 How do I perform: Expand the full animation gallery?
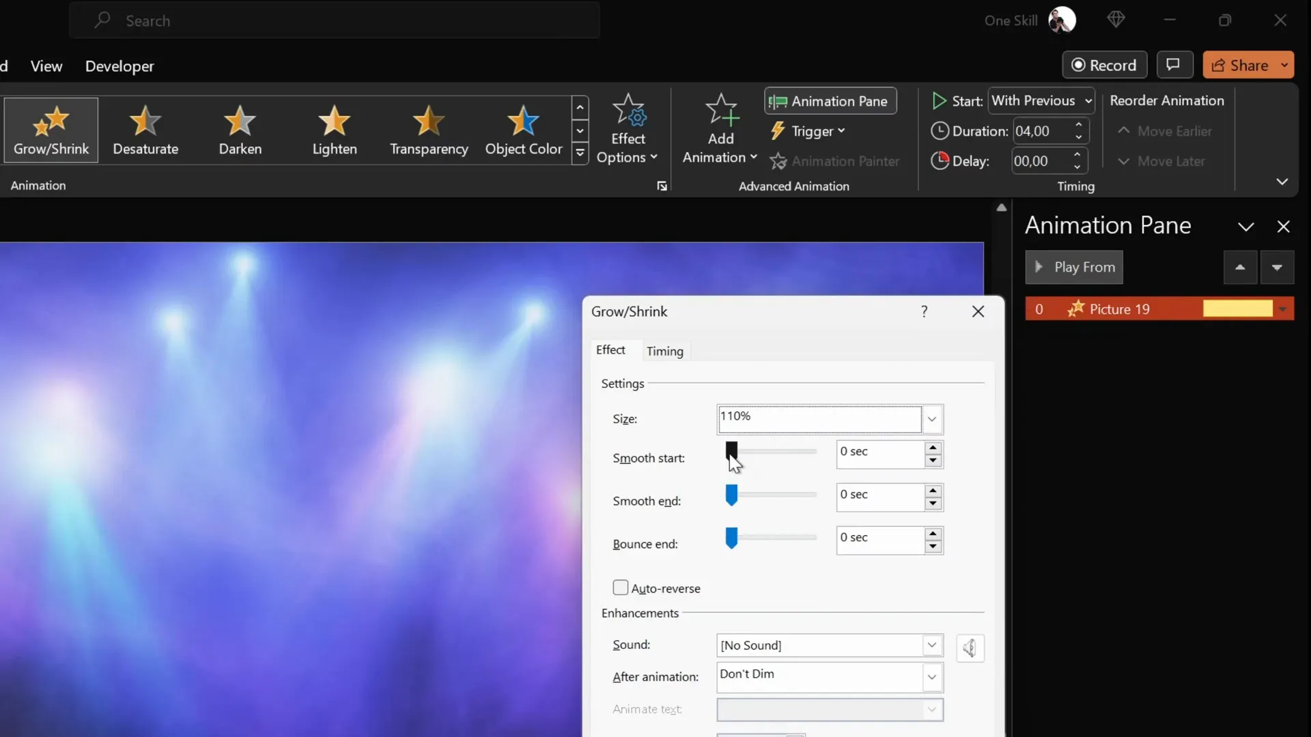tap(580, 154)
